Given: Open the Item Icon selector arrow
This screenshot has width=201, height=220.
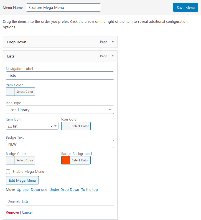Looking at the screenshot, I should click(55, 126).
